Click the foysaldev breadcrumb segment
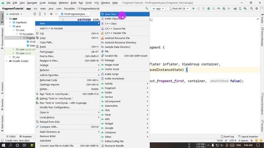 point(70,9)
